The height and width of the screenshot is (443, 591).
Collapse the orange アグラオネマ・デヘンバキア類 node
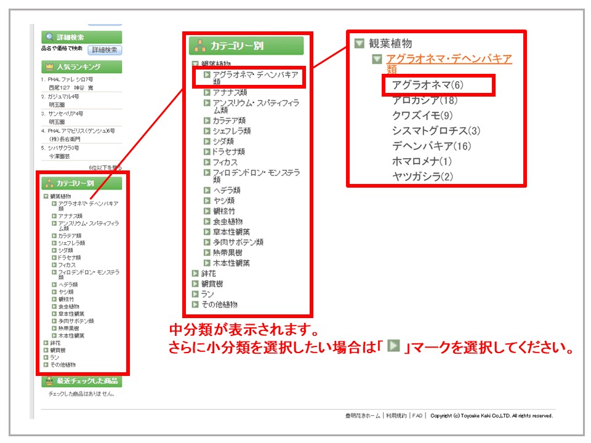377,59
